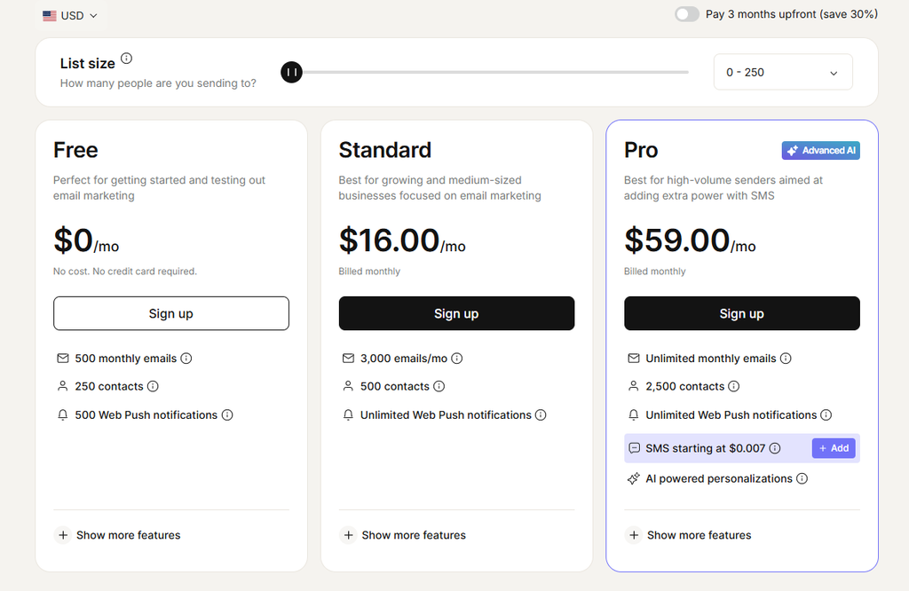The height and width of the screenshot is (591, 909).
Task: Click the Standard plan title
Action: (385, 150)
